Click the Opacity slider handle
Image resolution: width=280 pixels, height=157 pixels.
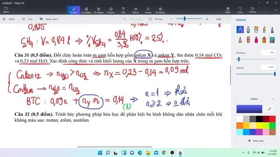coord(275,74)
